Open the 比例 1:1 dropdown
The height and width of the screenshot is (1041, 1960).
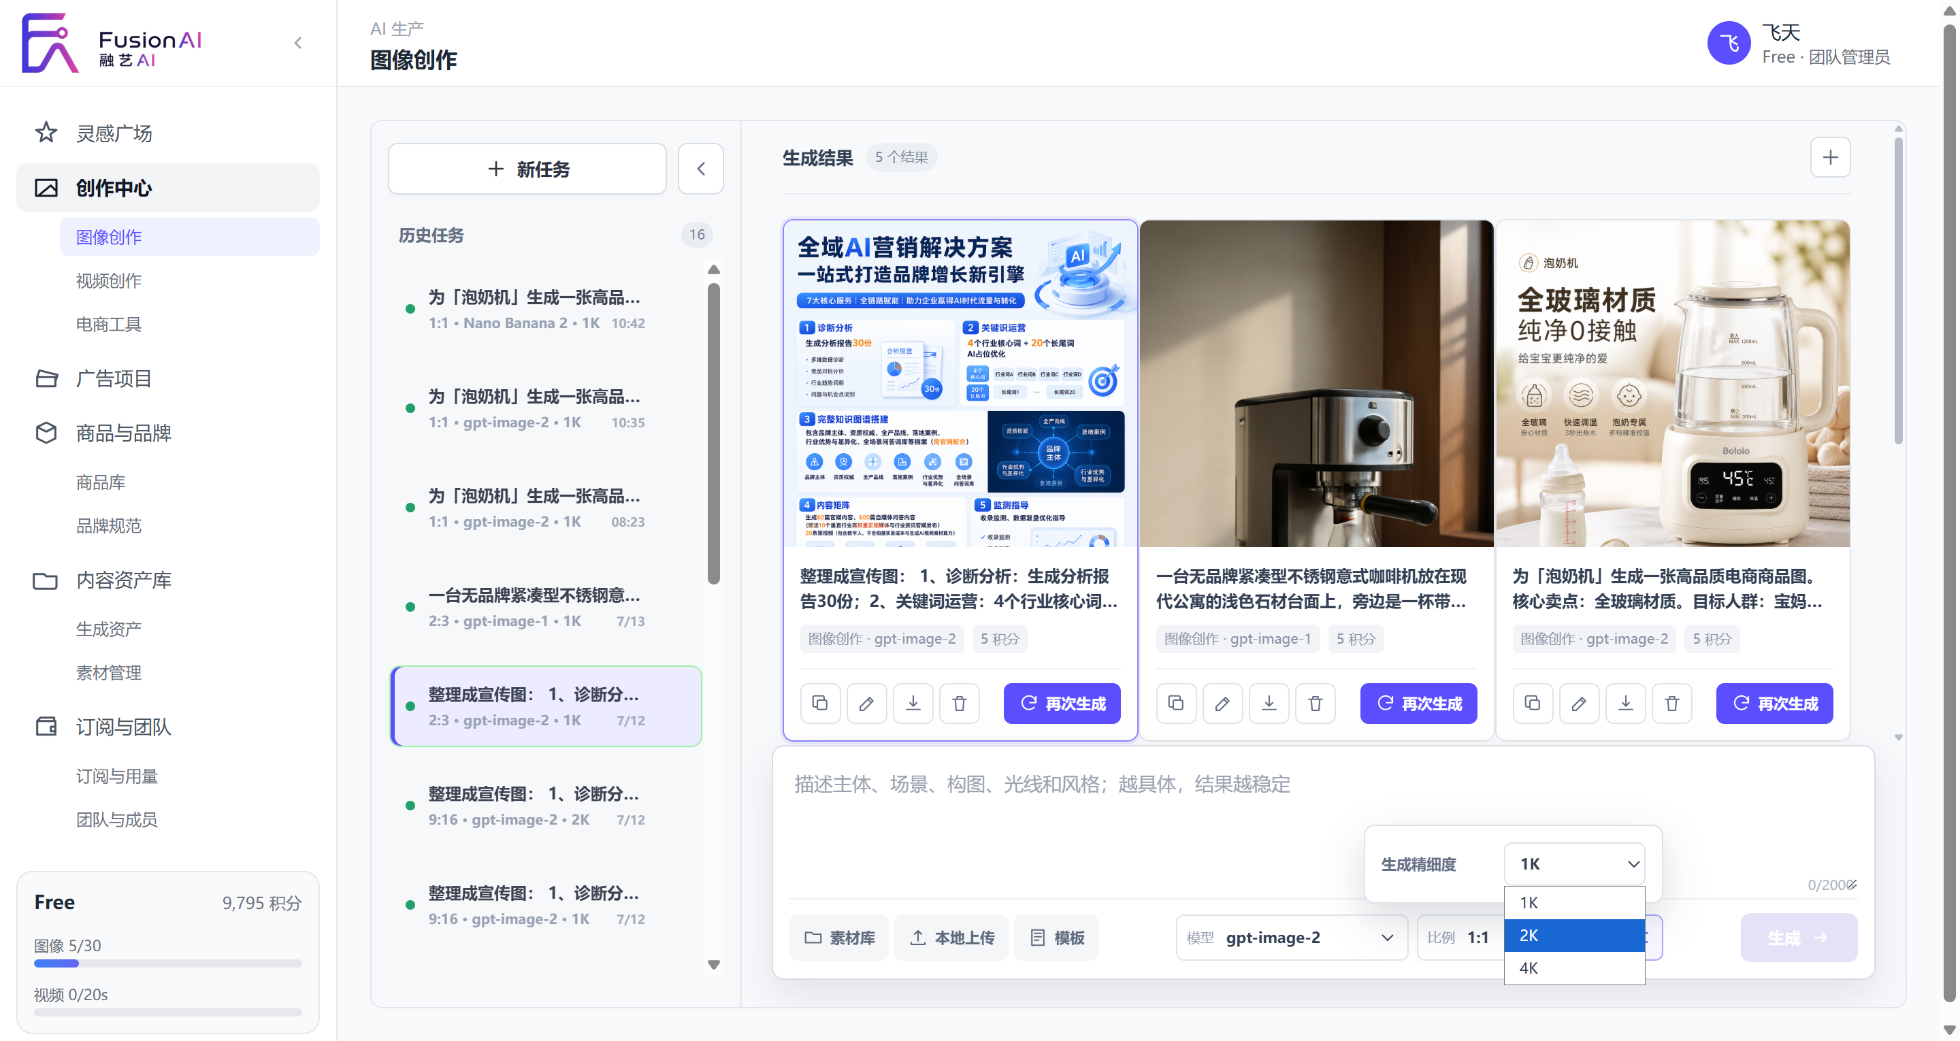(1460, 938)
